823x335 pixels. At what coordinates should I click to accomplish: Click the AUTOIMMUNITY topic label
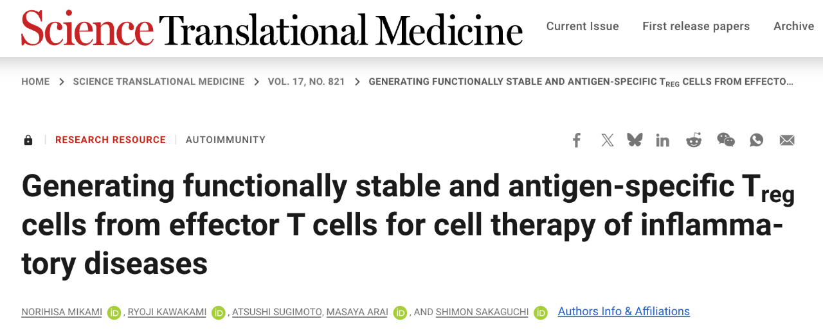pos(225,140)
